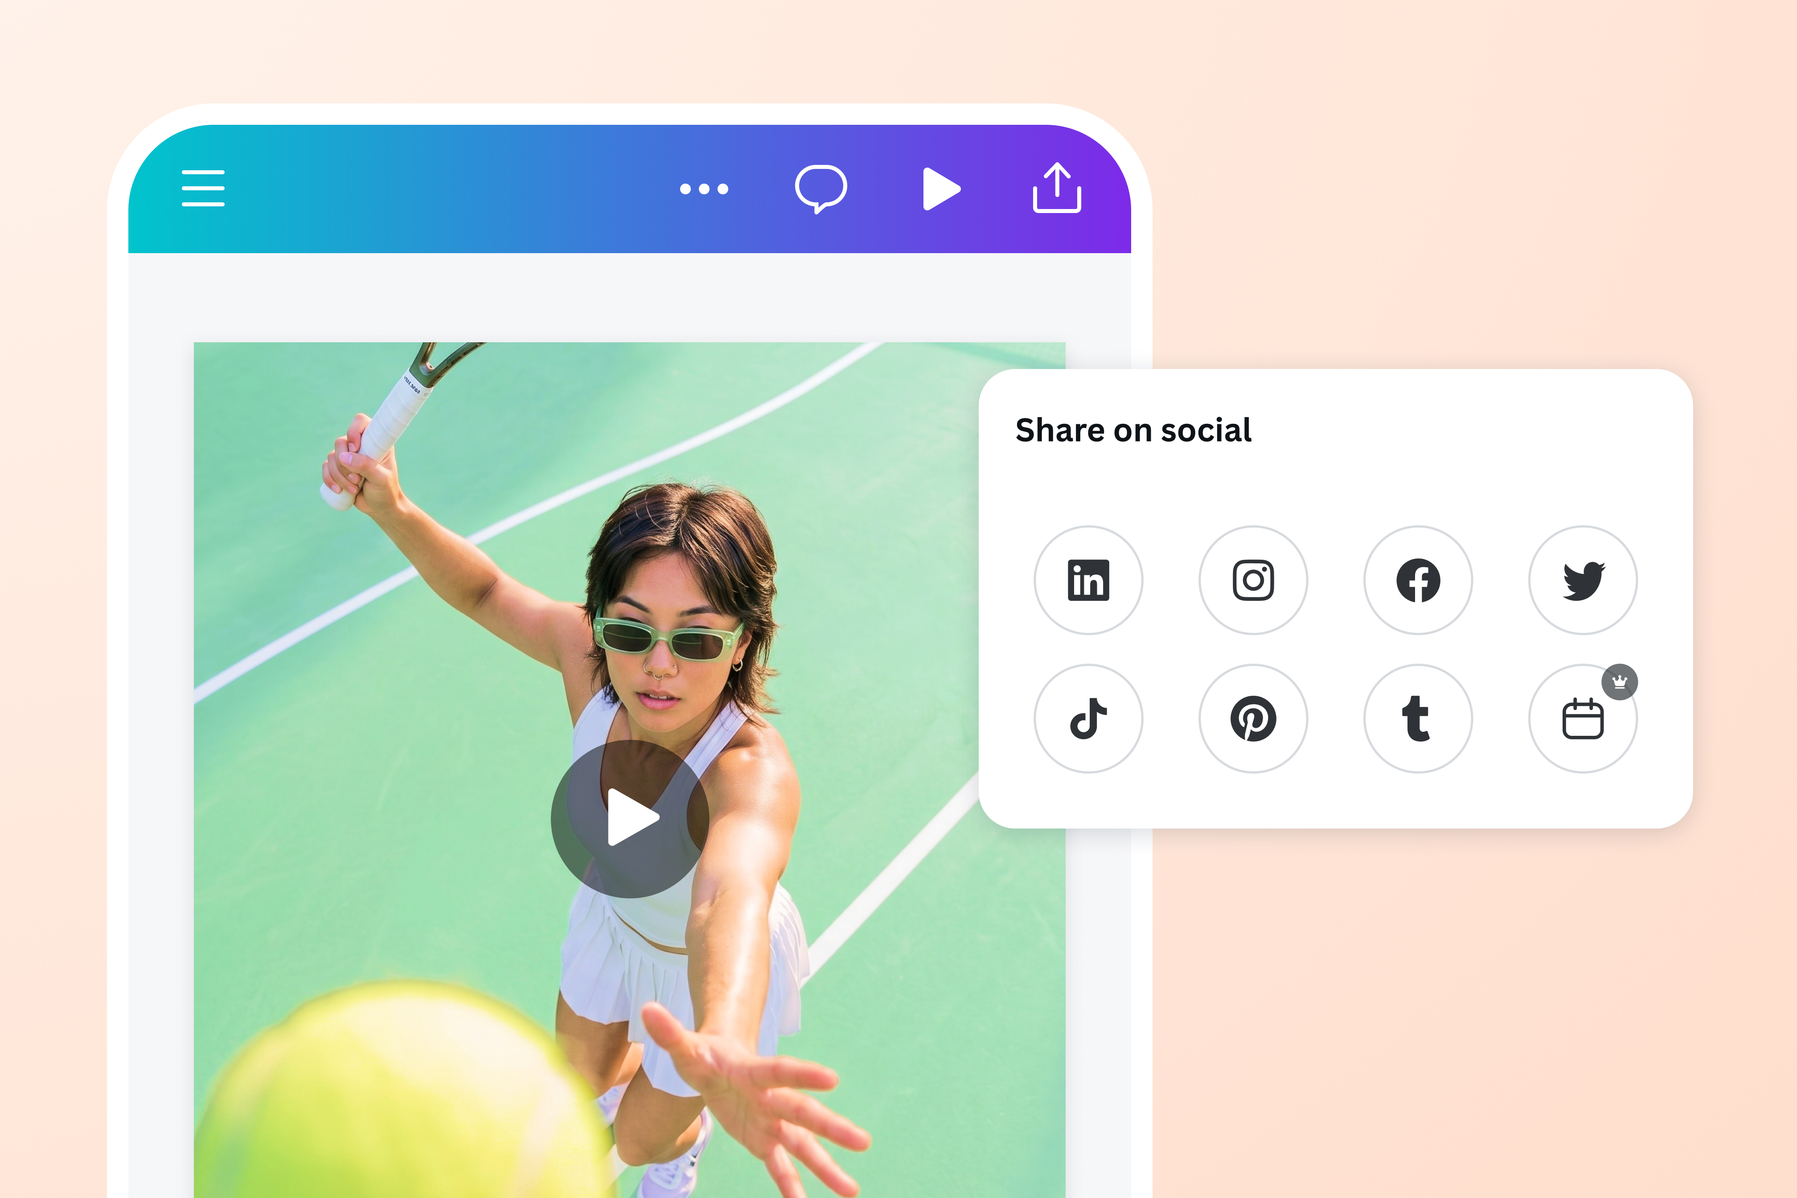Share to LinkedIn
Viewport: 1797px width, 1198px height.
click(x=1088, y=580)
